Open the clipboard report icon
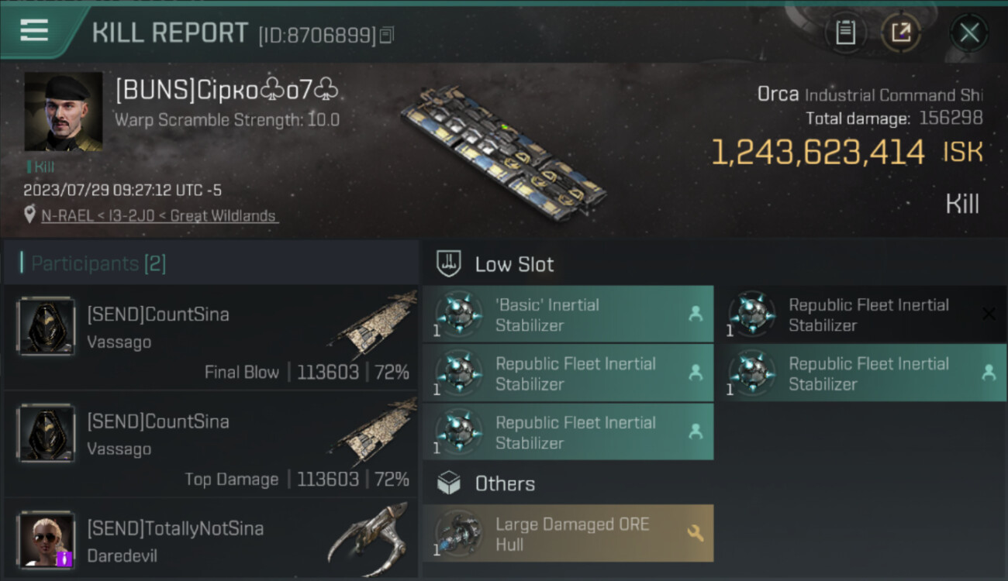 point(845,33)
